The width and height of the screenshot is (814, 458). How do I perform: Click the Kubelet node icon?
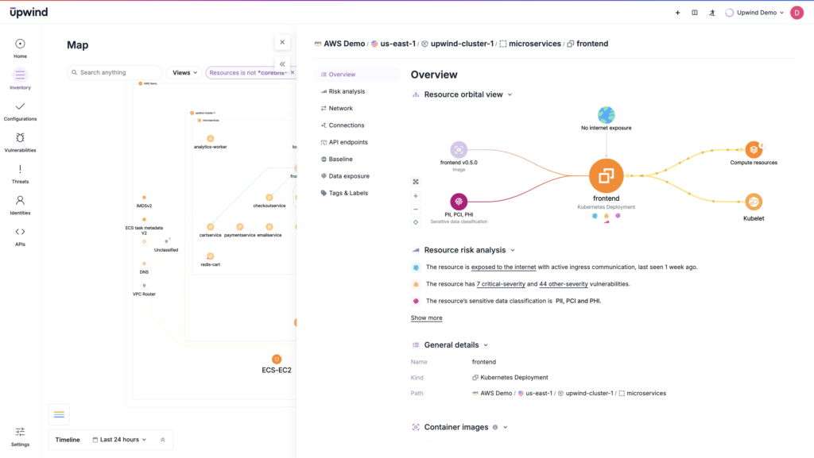(753, 202)
